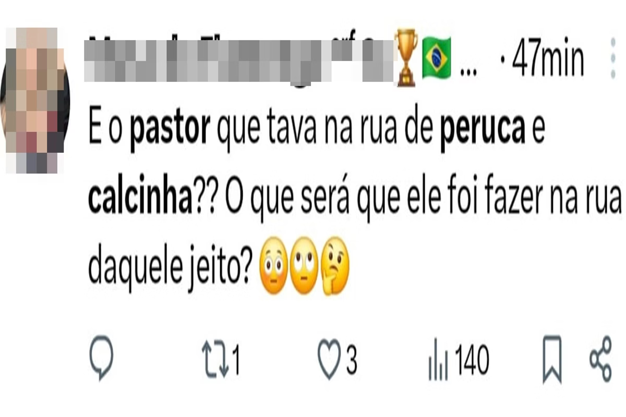Open view analytics bar chart icon
The height and width of the screenshot is (417, 626).
[438, 361]
